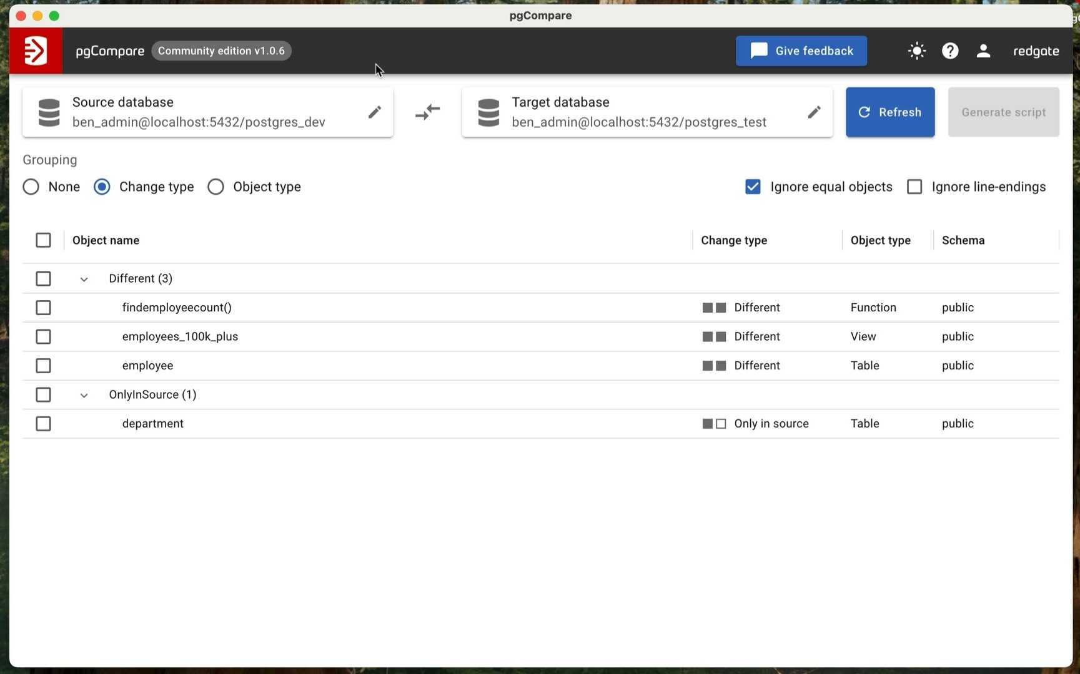The image size is (1080, 674).
Task: Edit the source database with pencil icon
Action: [x=374, y=112]
